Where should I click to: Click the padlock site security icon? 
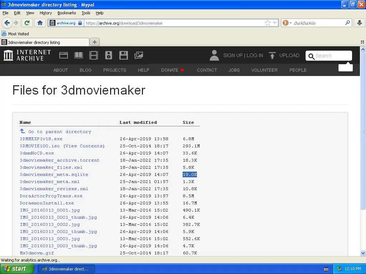click(80, 23)
